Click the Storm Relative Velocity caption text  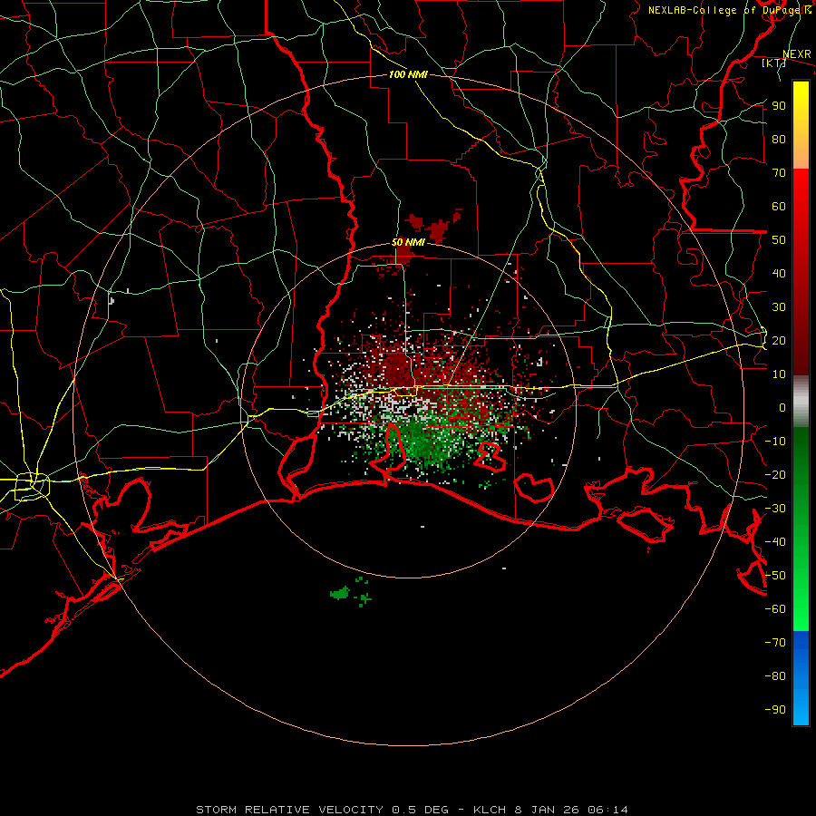(x=412, y=810)
